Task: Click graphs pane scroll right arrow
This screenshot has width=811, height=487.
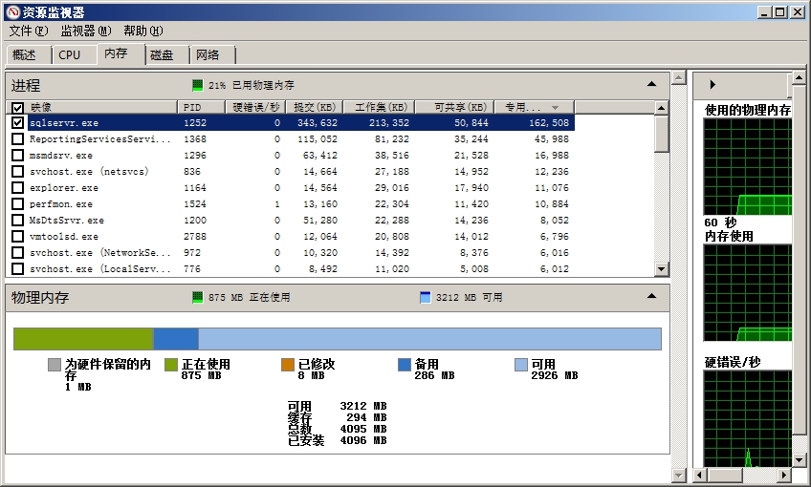Action: coord(784,476)
